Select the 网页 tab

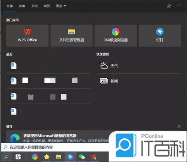47,6
